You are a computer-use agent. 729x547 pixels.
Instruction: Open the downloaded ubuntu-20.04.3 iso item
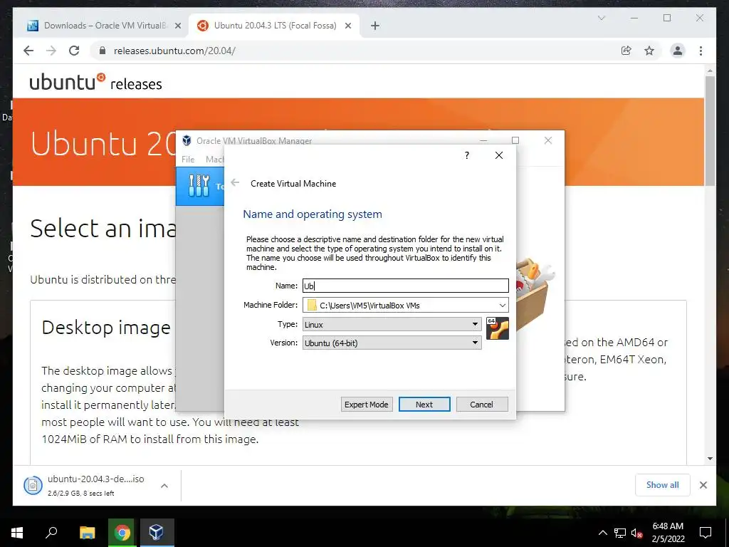95,485
